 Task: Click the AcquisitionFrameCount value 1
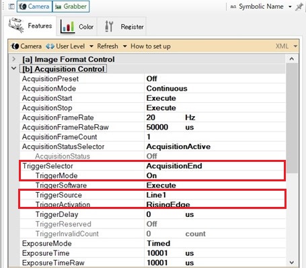(x=149, y=137)
